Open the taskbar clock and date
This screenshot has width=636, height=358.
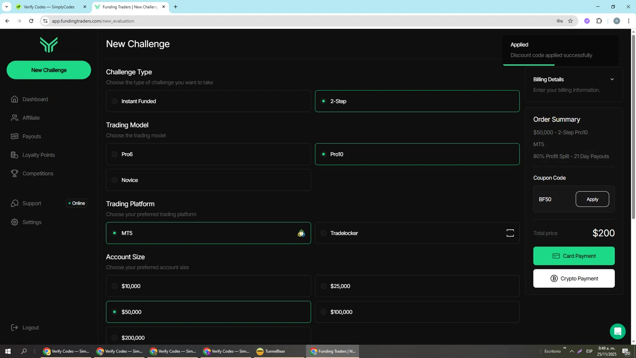pos(607,351)
